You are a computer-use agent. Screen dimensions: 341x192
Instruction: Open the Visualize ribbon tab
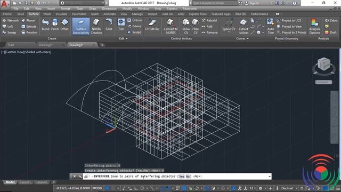coord(61,14)
